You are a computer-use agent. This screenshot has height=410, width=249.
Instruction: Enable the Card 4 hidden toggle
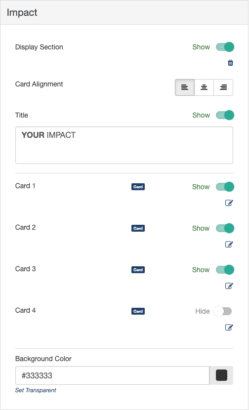pos(223,311)
